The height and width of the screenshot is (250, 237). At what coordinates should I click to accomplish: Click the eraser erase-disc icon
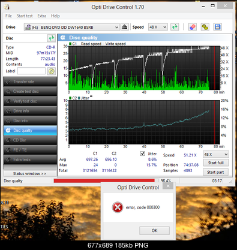[193, 27]
